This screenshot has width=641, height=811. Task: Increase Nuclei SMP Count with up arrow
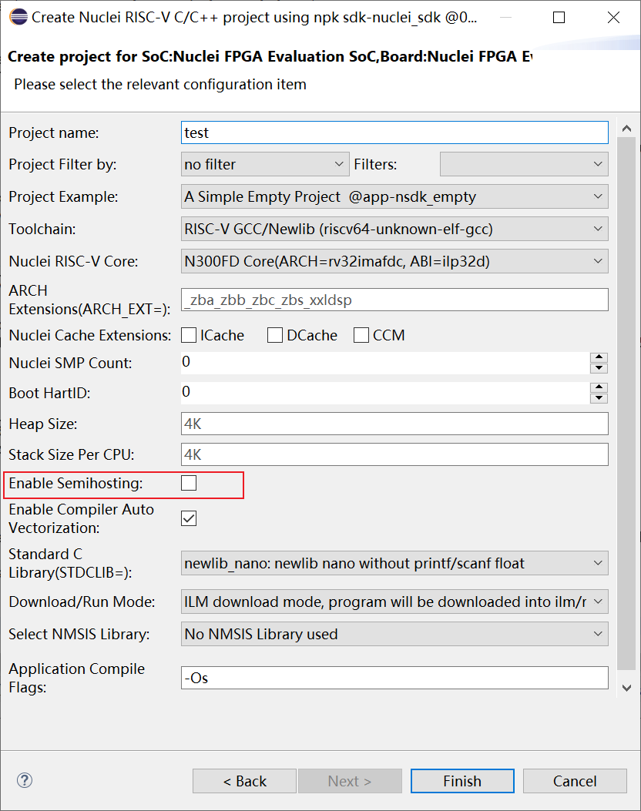[599, 357]
